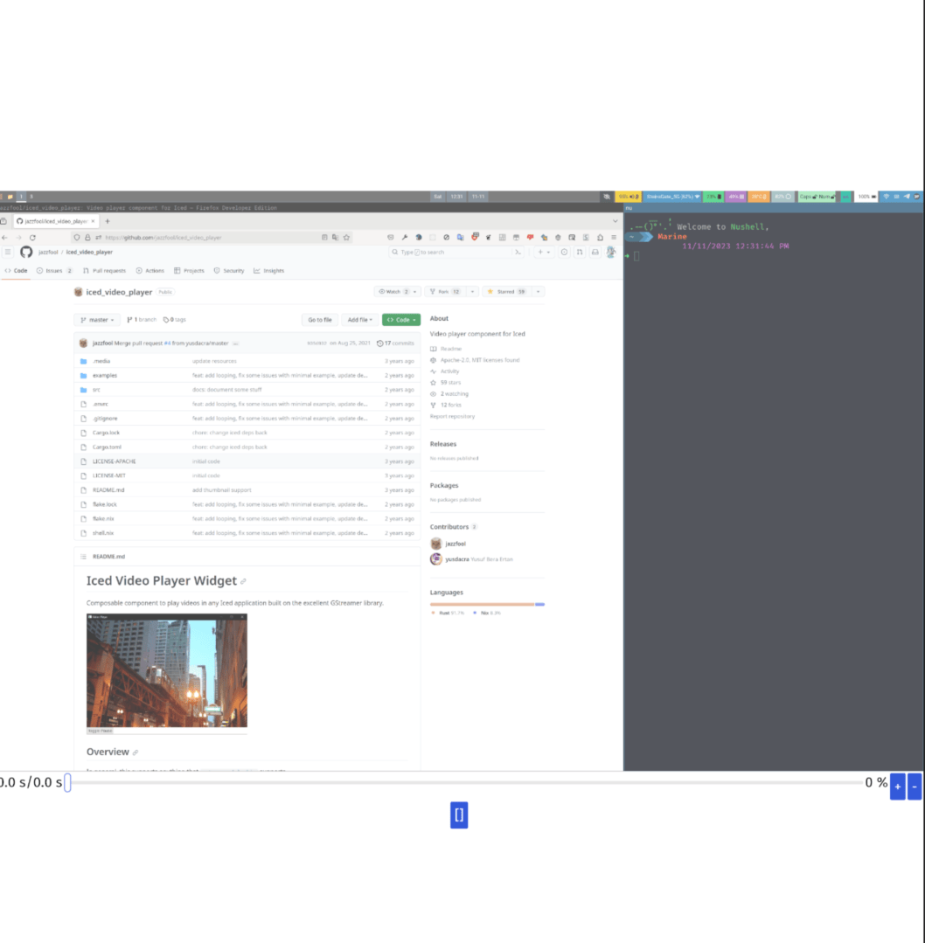
Task: Toggle the Watch button for the repository
Action: 393,292
